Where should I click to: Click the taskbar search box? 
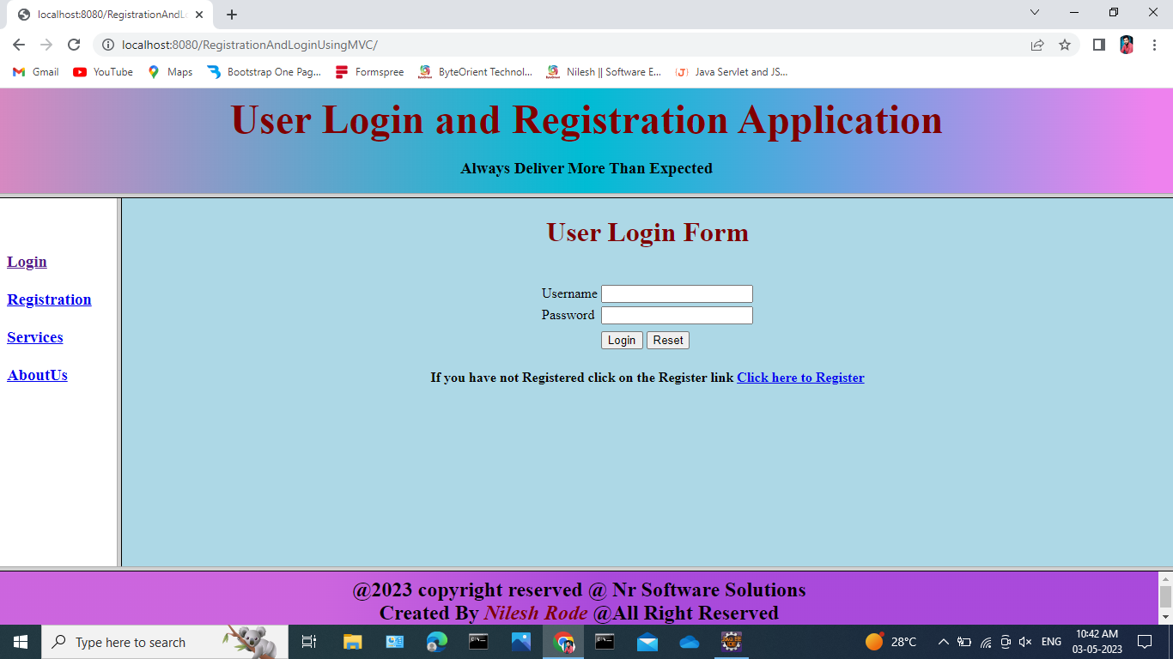pyautogui.click(x=165, y=642)
